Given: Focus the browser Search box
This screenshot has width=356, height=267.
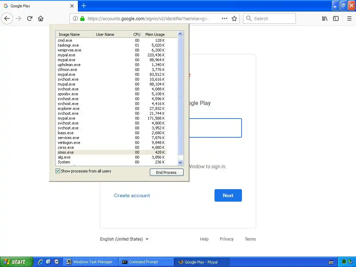Looking at the screenshot, I should (x=269, y=19).
